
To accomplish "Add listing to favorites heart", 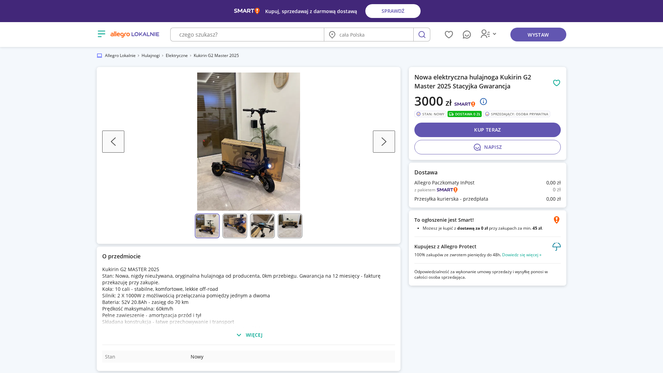I will pyautogui.click(x=557, y=83).
